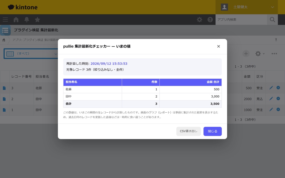Open favorites star icon
285x178 pixels.
[37, 19]
